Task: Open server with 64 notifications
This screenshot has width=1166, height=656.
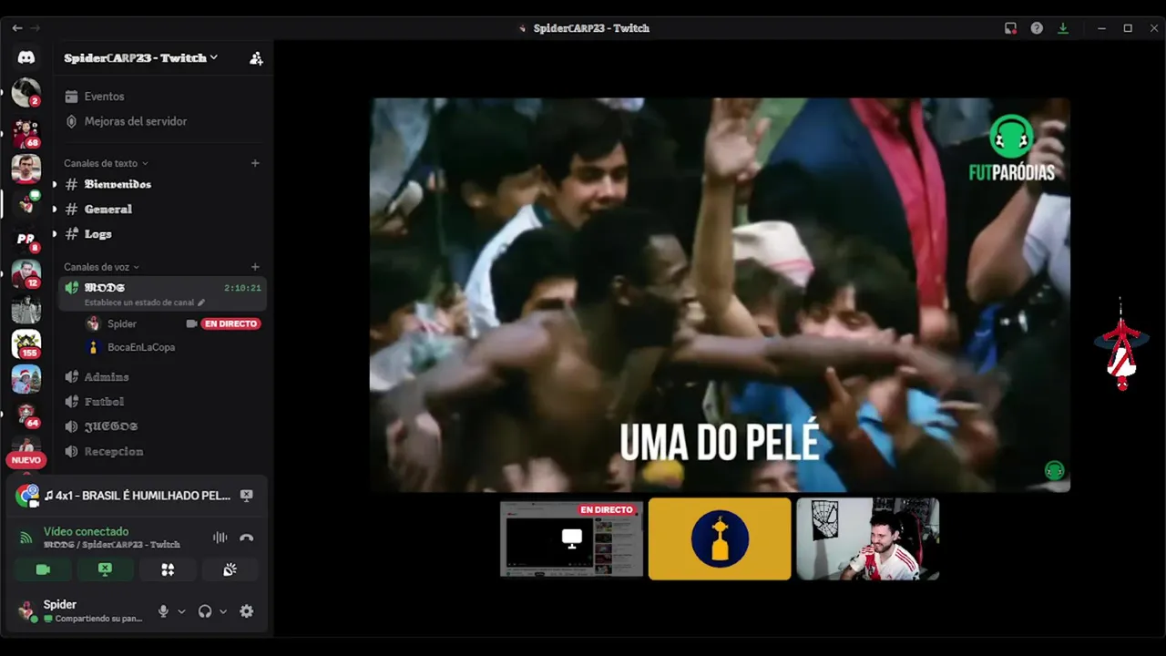Action: click(x=26, y=415)
